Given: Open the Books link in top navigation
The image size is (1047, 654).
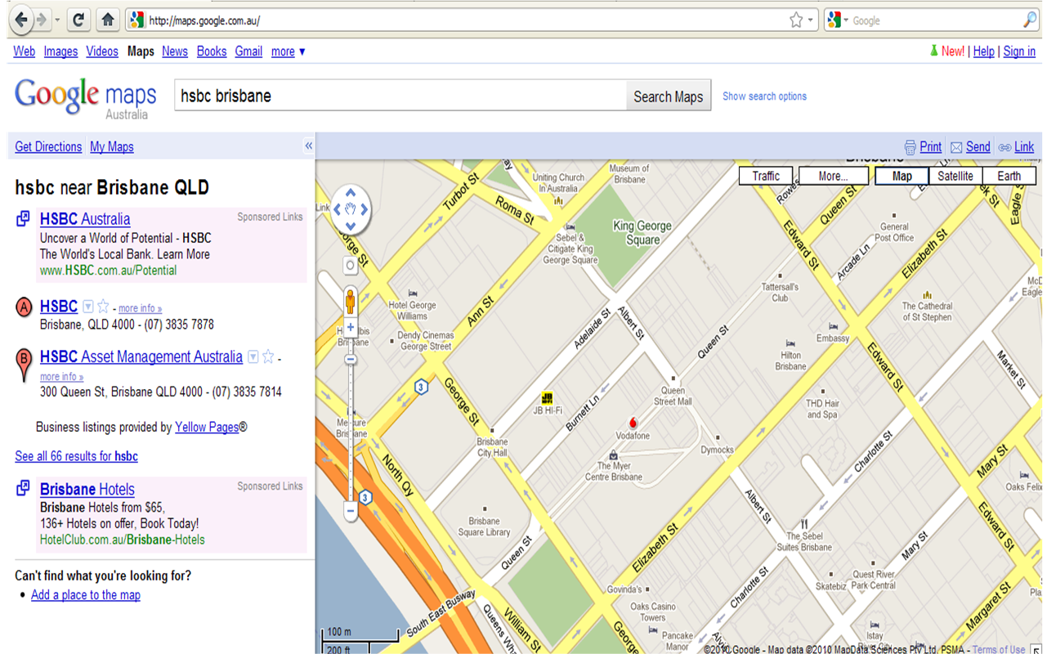Looking at the screenshot, I should coord(212,52).
